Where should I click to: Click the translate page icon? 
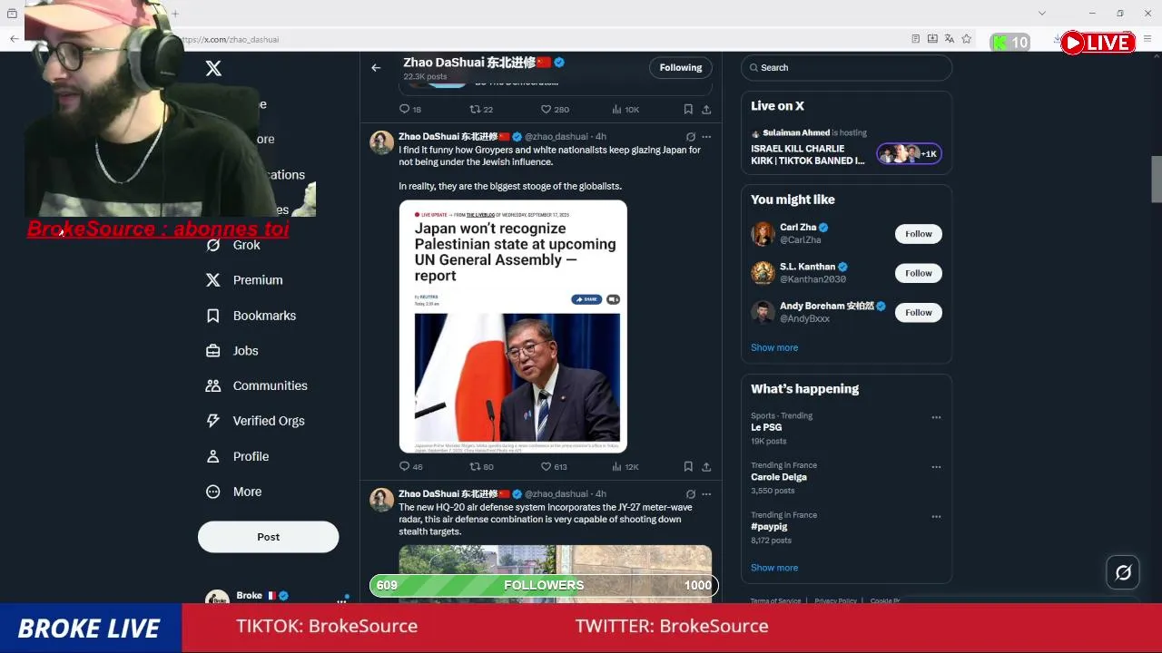tap(949, 39)
